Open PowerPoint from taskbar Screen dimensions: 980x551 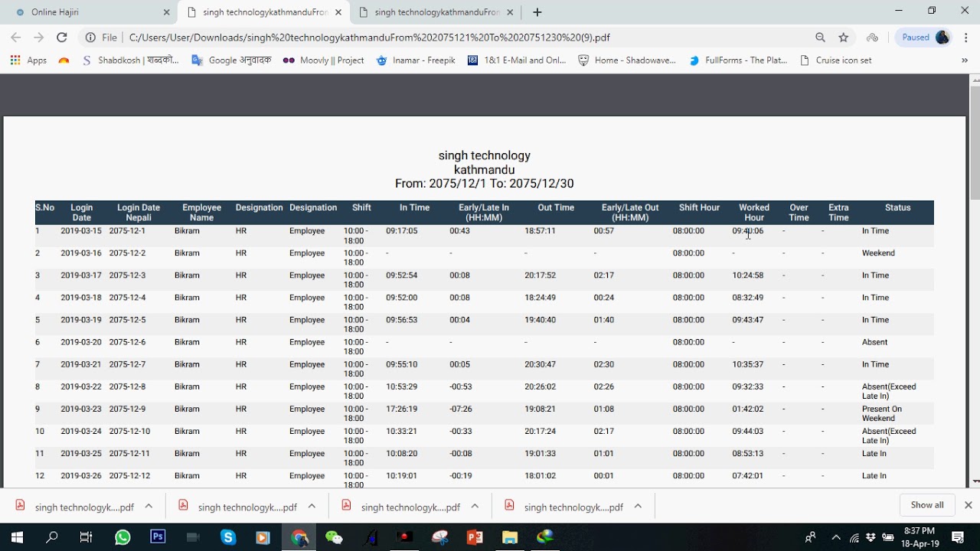click(x=475, y=537)
